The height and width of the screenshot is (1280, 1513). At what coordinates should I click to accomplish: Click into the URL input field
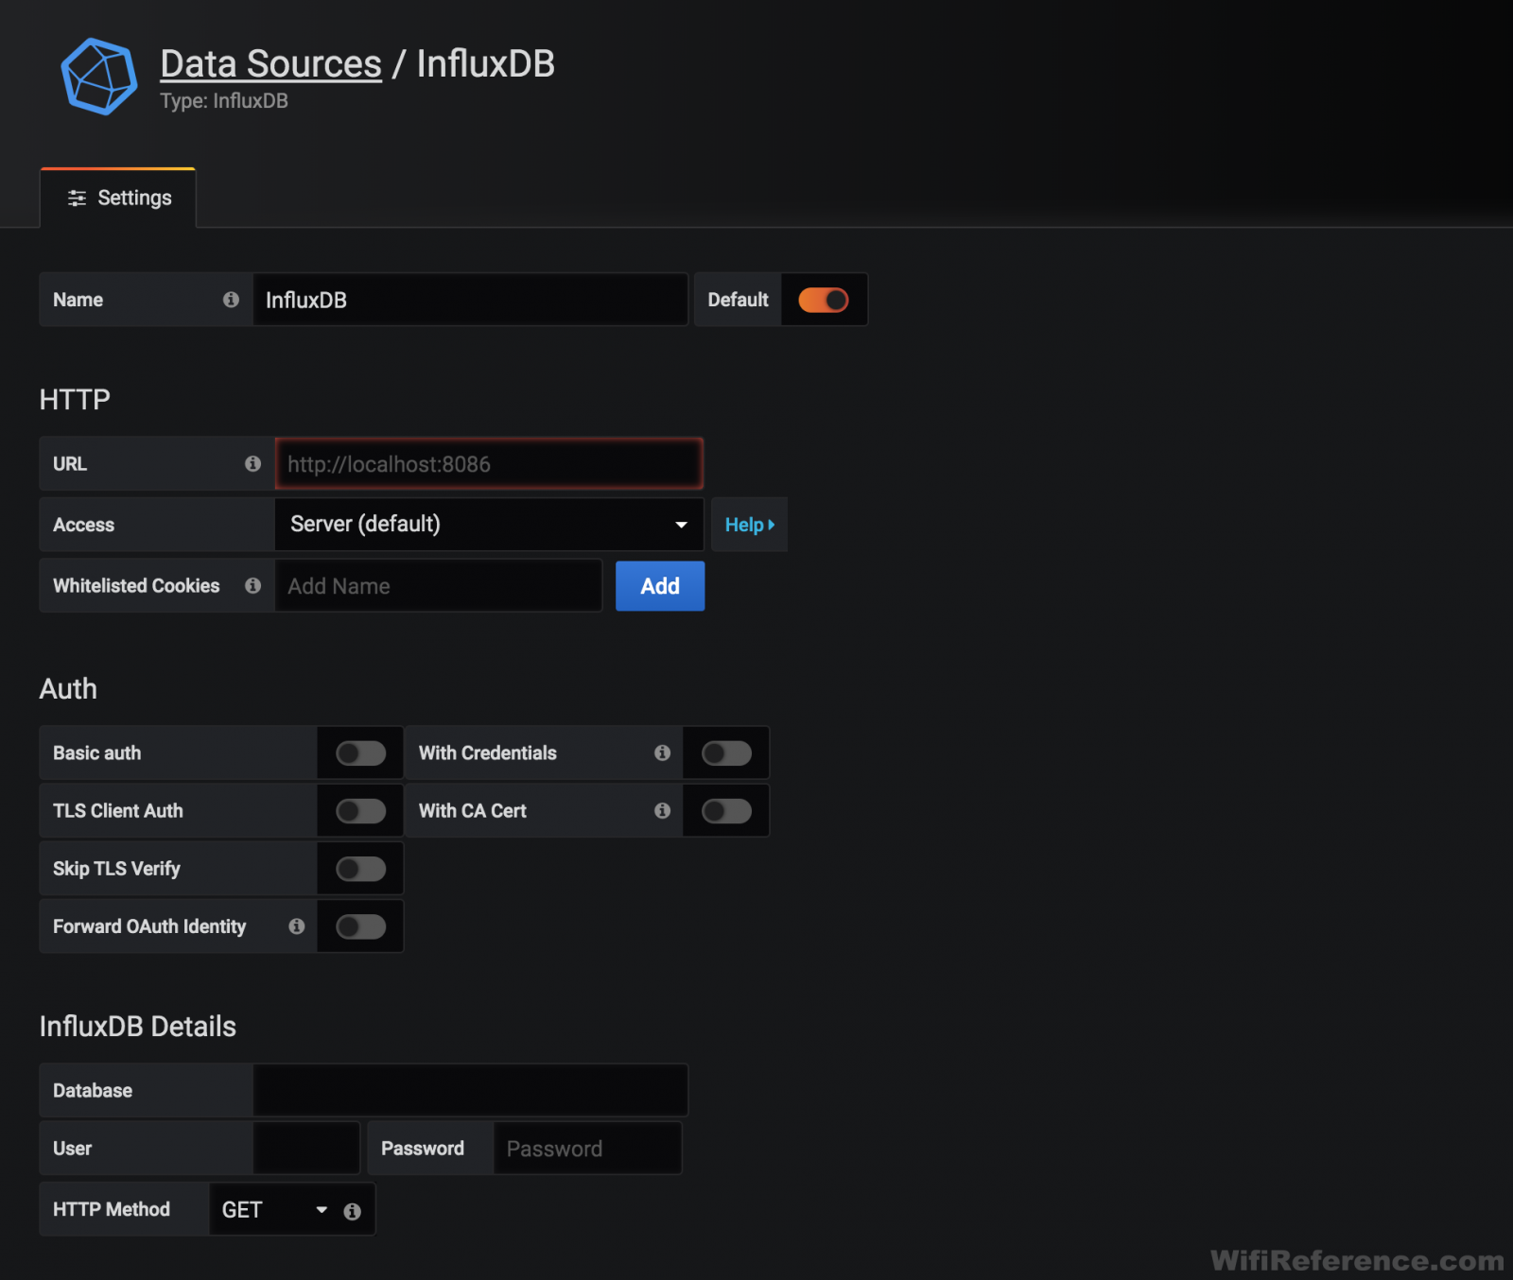tap(489, 463)
